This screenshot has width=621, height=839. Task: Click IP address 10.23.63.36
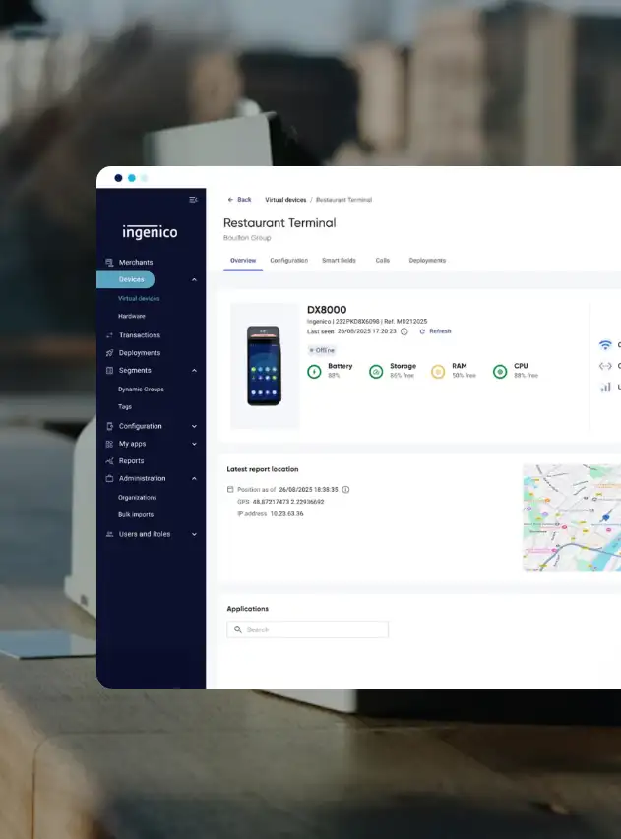point(286,514)
